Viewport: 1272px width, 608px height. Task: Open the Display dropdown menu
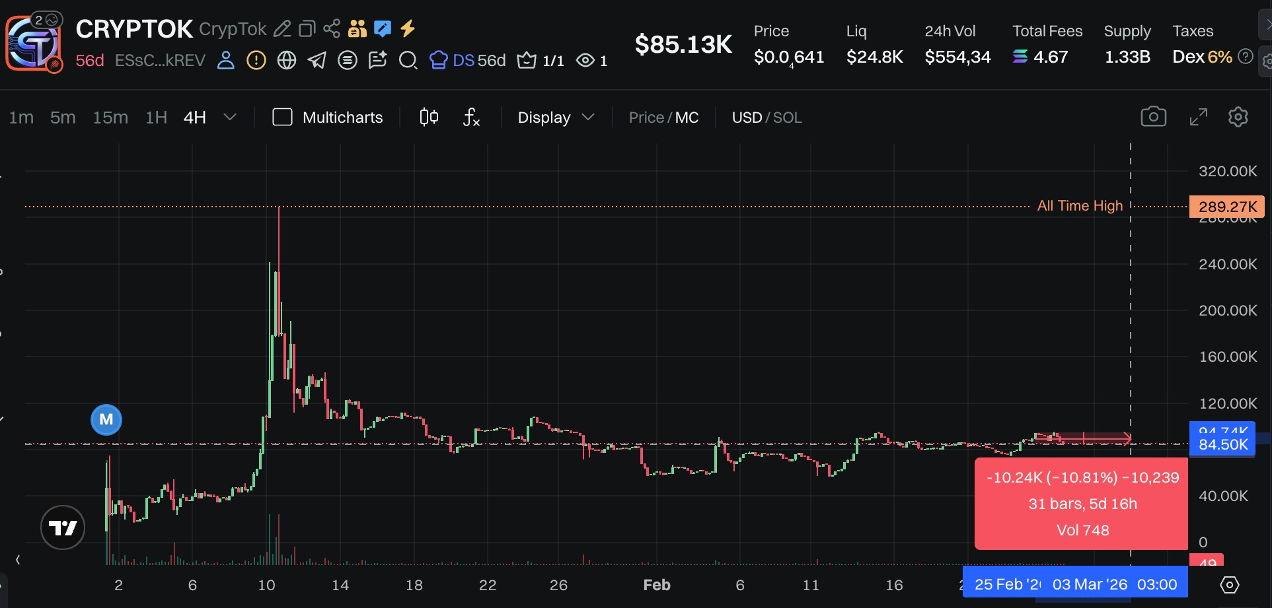555,118
